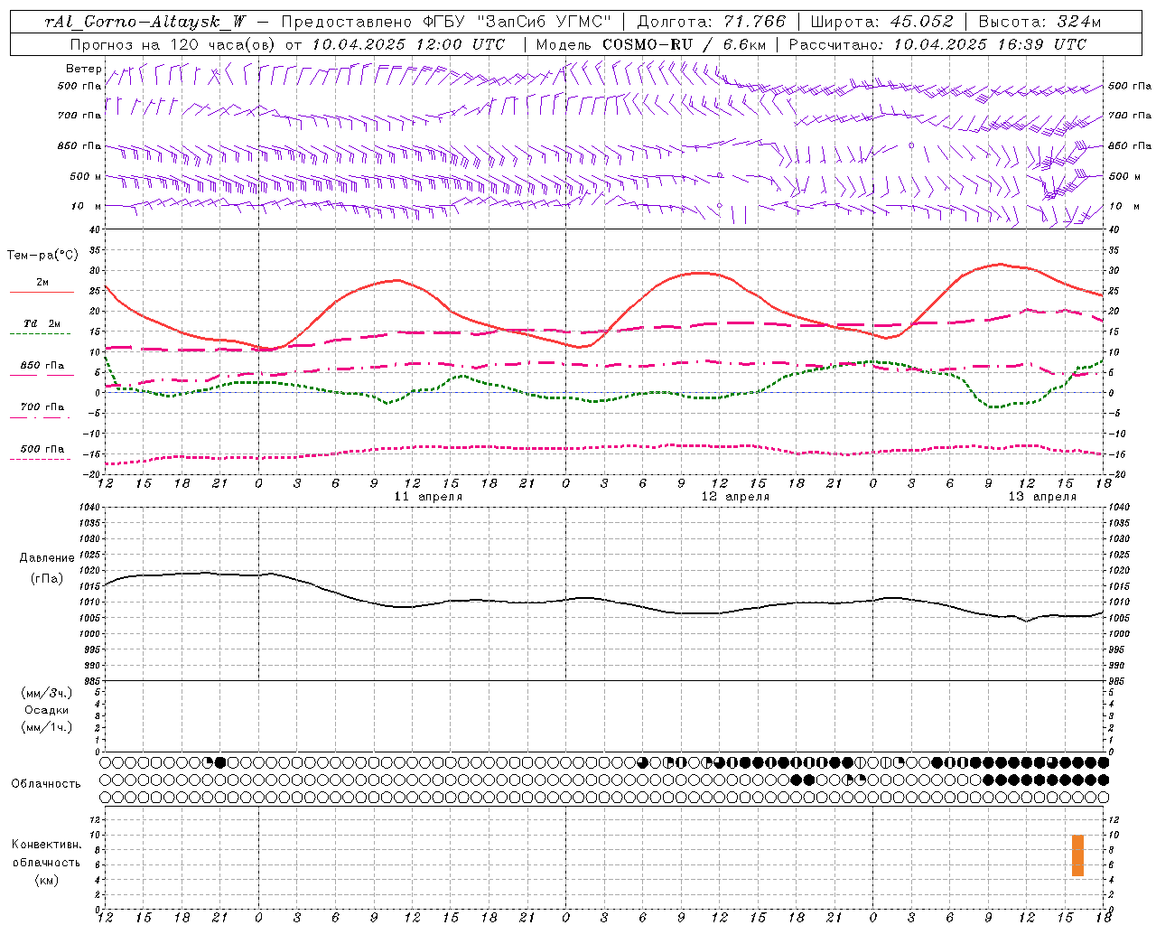Click the Осадки precipitation label
The image size is (1156, 925).
tap(47, 710)
